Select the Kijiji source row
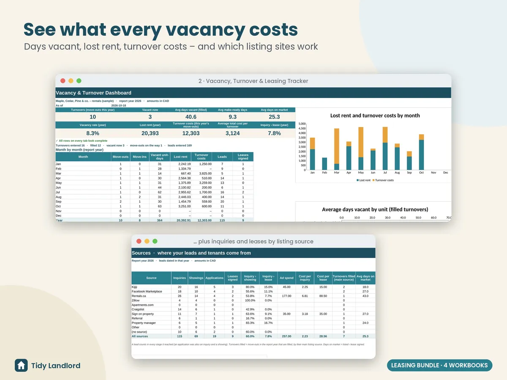Image resolution: width=507 pixels, height=380 pixels. click(x=253, y=287)
